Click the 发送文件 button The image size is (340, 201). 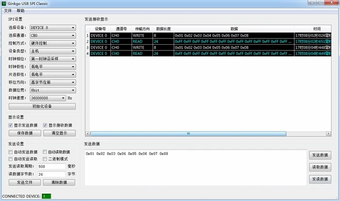[24, 183]
